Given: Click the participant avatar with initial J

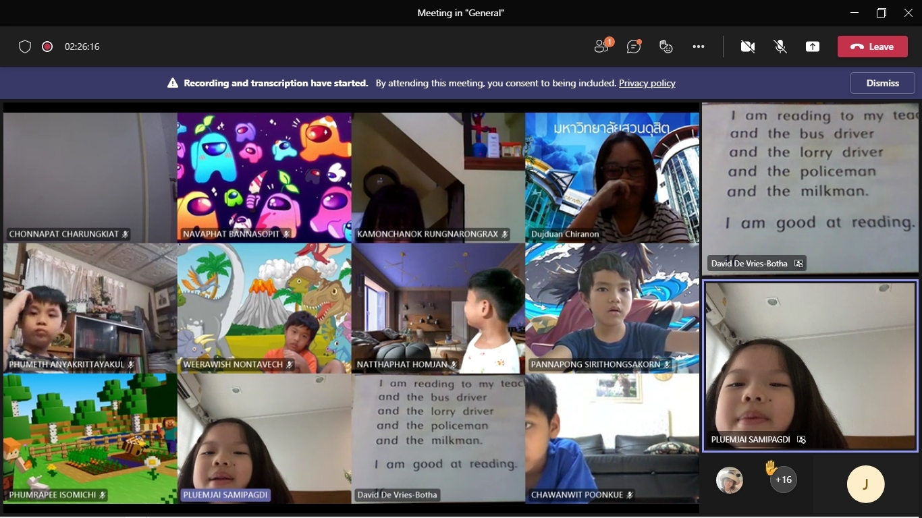Looking at the screenshot, I should pos(865,484).
